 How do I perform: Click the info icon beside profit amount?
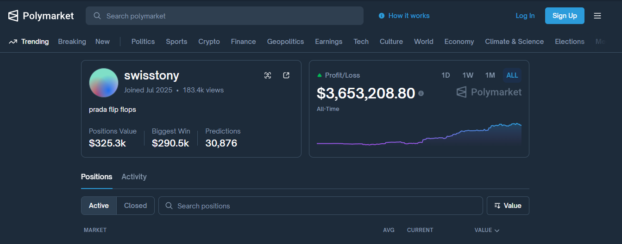[421, 93]
